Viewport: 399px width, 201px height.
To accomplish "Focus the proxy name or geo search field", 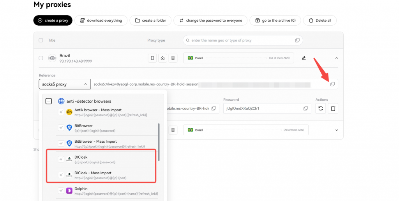I will pos(240,40).
